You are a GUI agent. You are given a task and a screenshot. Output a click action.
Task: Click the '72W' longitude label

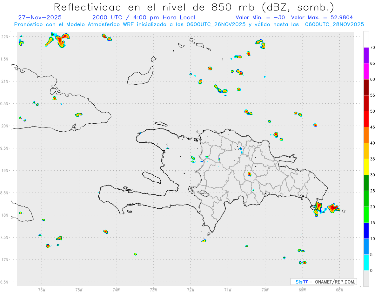(190, 290)
